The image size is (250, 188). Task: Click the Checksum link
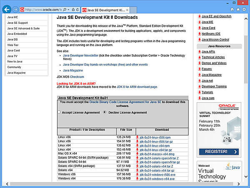click(x=77, y=77)
